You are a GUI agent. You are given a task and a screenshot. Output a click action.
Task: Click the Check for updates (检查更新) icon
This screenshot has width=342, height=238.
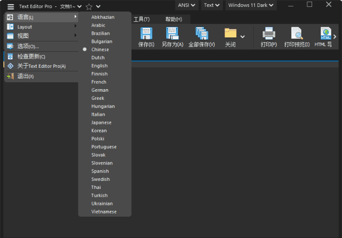pyautogui.click(x=10, y=57)
